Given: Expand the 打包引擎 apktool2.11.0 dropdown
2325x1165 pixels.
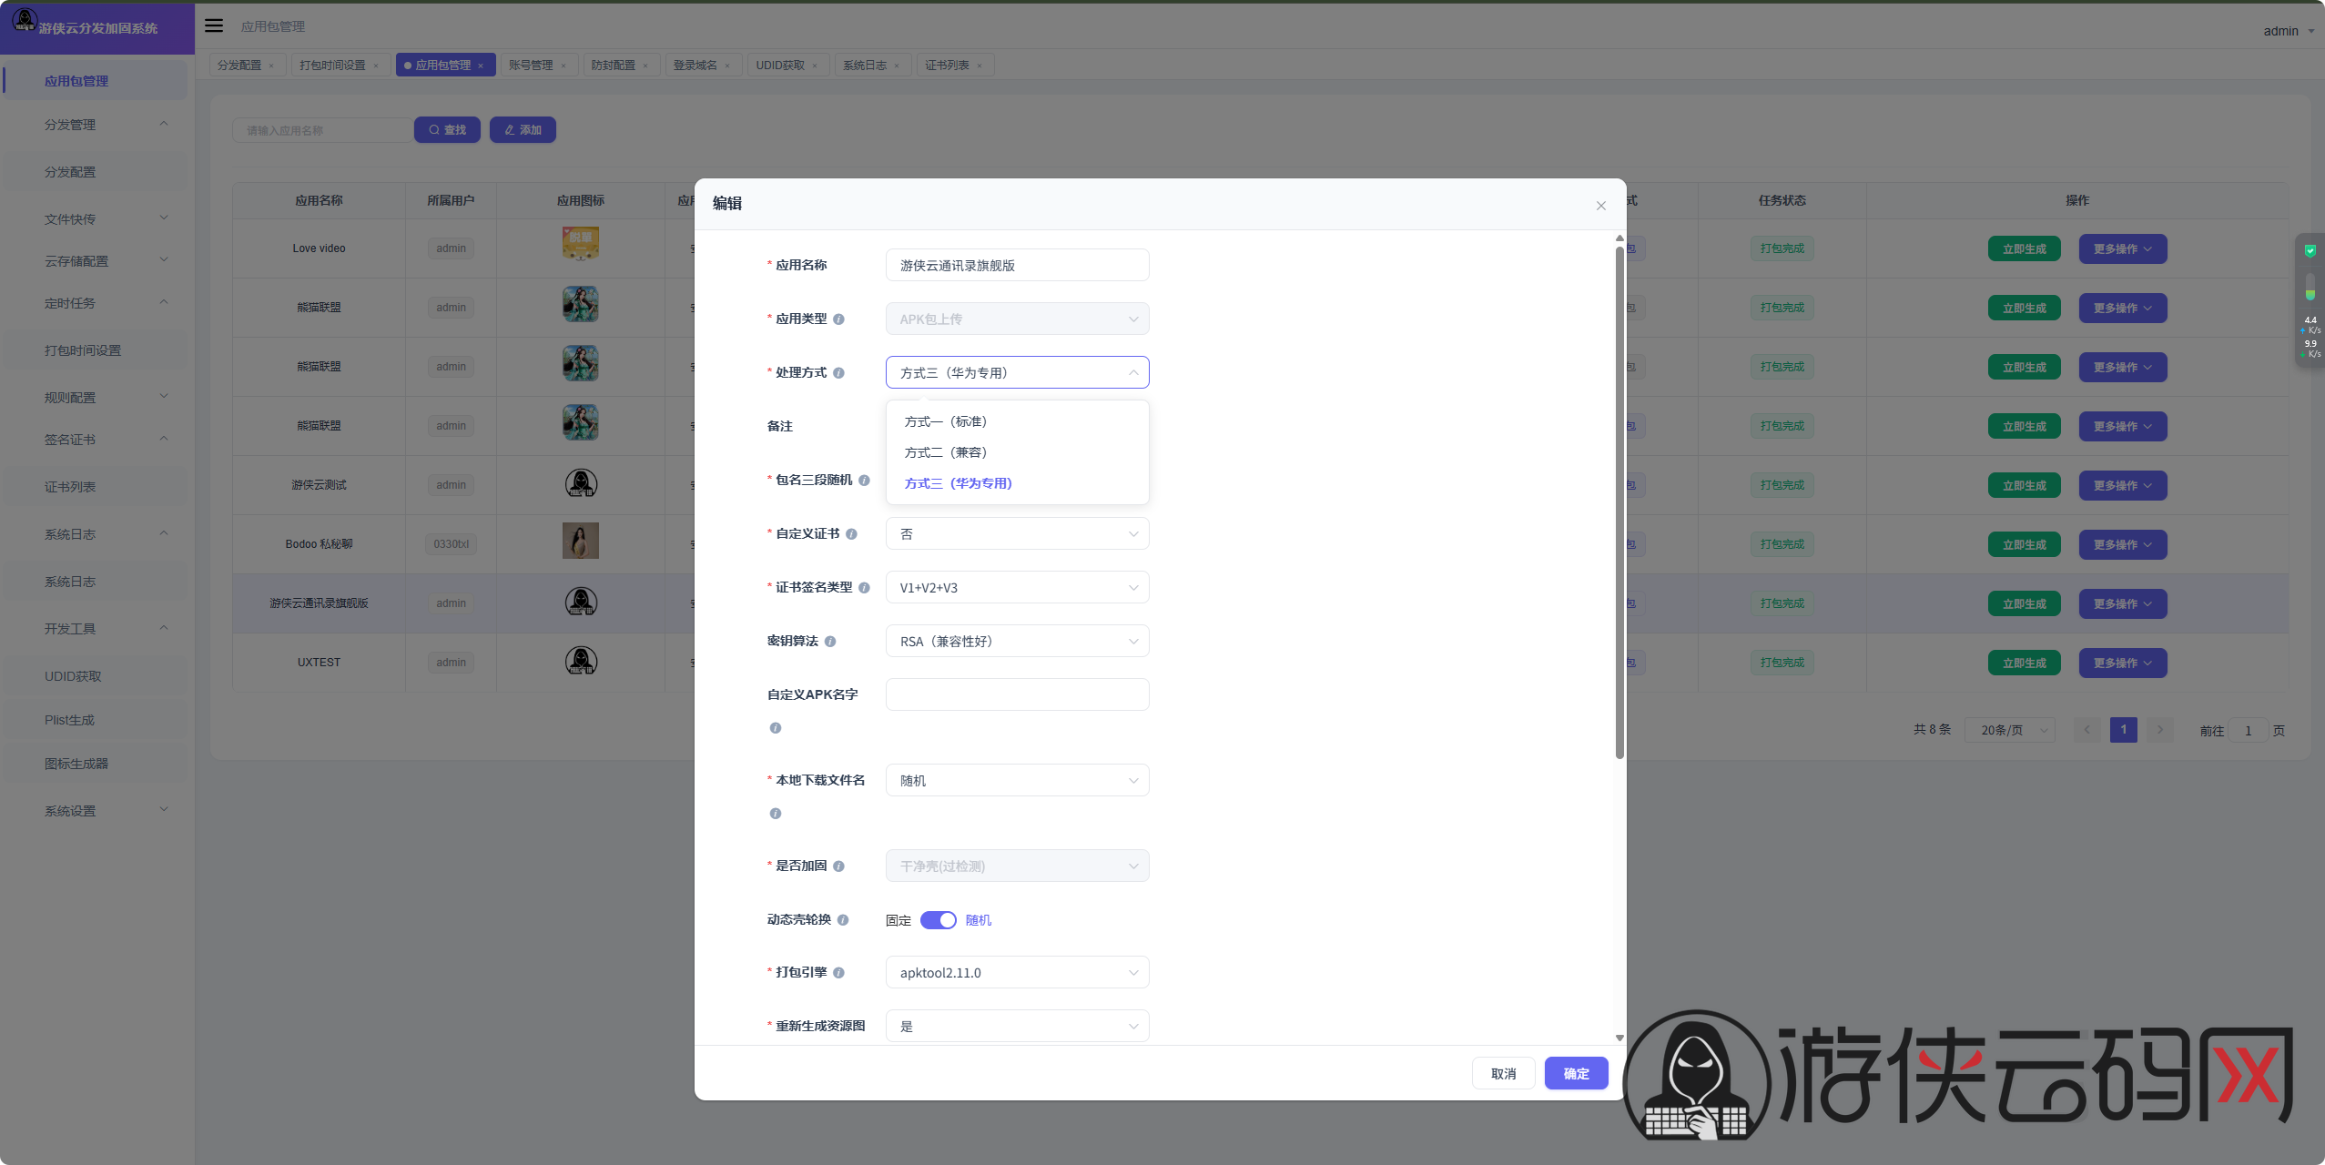Looking at the screenshot, I should (1017, 973).
